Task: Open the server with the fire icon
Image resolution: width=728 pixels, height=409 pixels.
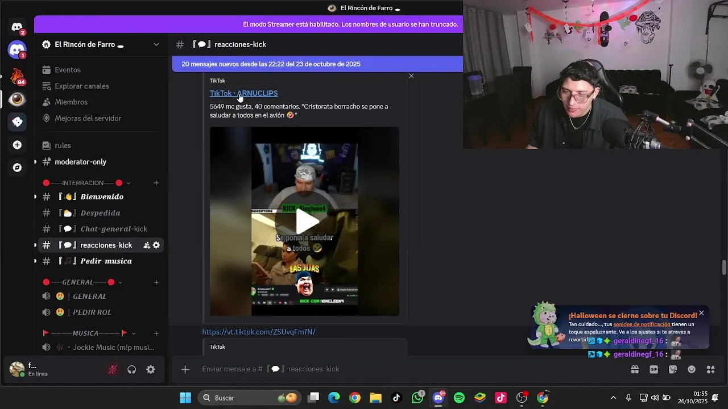Action: 17,76
